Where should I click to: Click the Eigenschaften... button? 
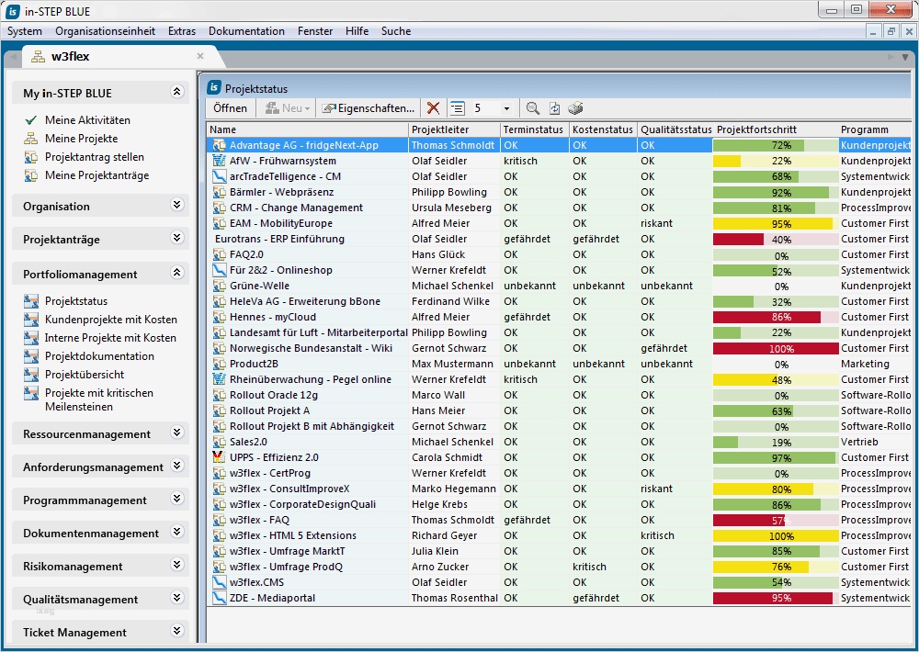click(369, 108)
